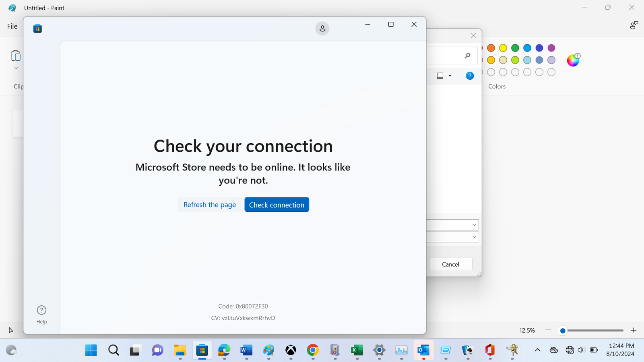The width and height of the screenshot is (644, 362).
Task: Click the blue help question mark icon
Action: pyautogui.click(x=469, y=76)
